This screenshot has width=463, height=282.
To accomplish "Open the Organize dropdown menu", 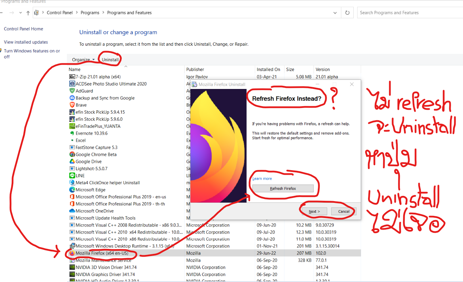I will pyautogui.click(x=83, y=60).
